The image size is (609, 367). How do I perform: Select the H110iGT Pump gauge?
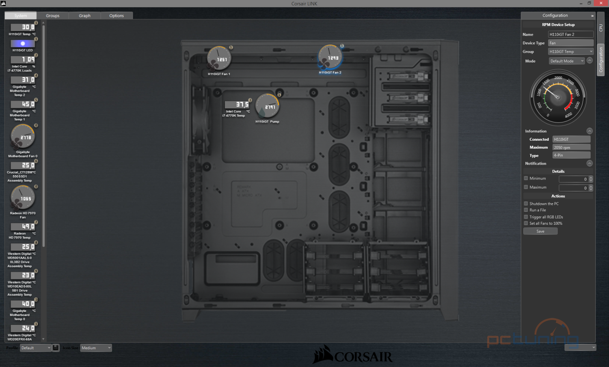click(267, 106)
